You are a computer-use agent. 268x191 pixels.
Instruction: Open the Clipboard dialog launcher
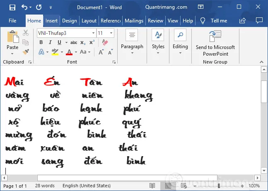pos(30,62)
